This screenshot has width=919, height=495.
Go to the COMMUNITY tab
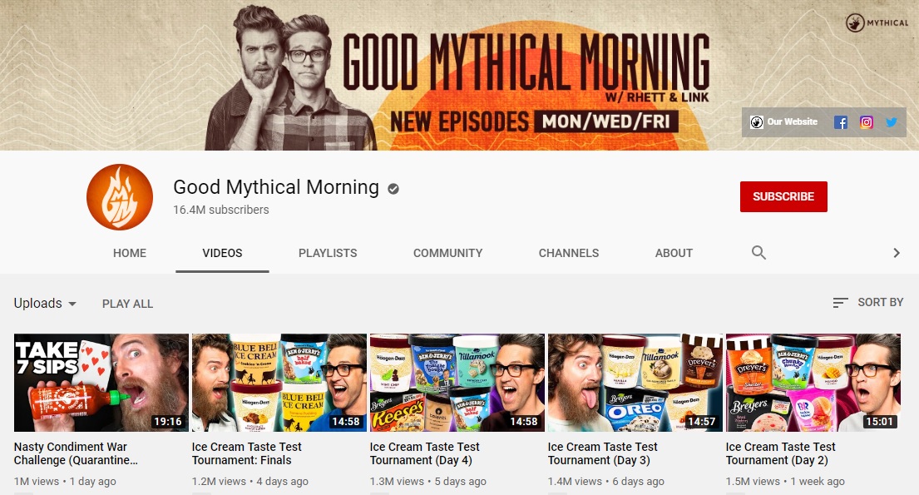tap(447, 254)
